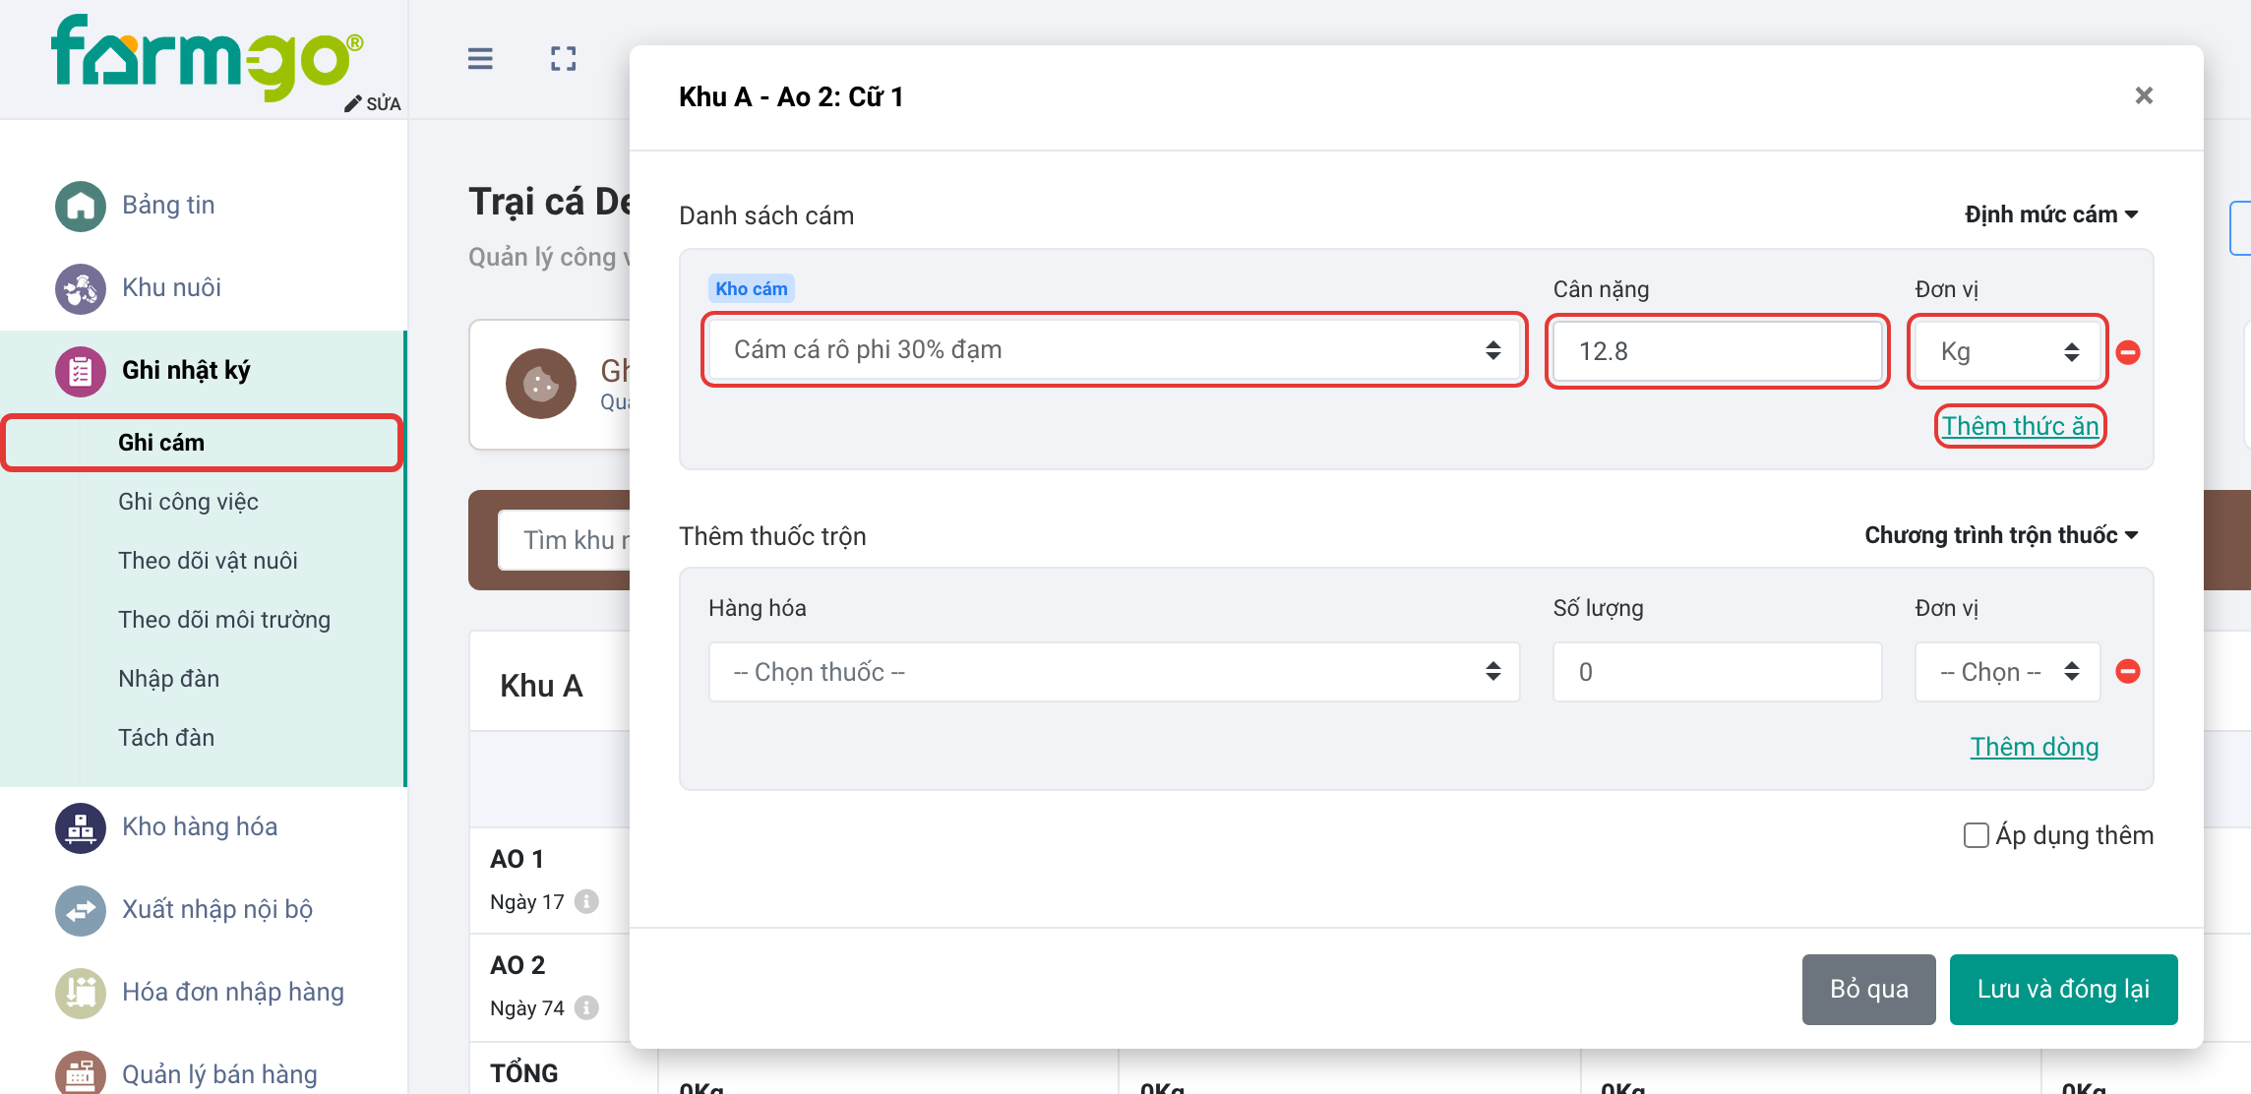Click the AO 2 row label

517,965
